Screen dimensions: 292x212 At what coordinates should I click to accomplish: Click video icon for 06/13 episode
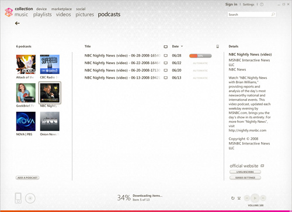click(166, 77)
